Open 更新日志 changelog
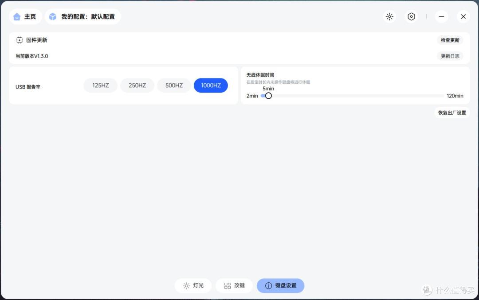 450,56
